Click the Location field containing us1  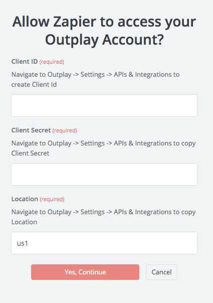(x=104, y=243)
